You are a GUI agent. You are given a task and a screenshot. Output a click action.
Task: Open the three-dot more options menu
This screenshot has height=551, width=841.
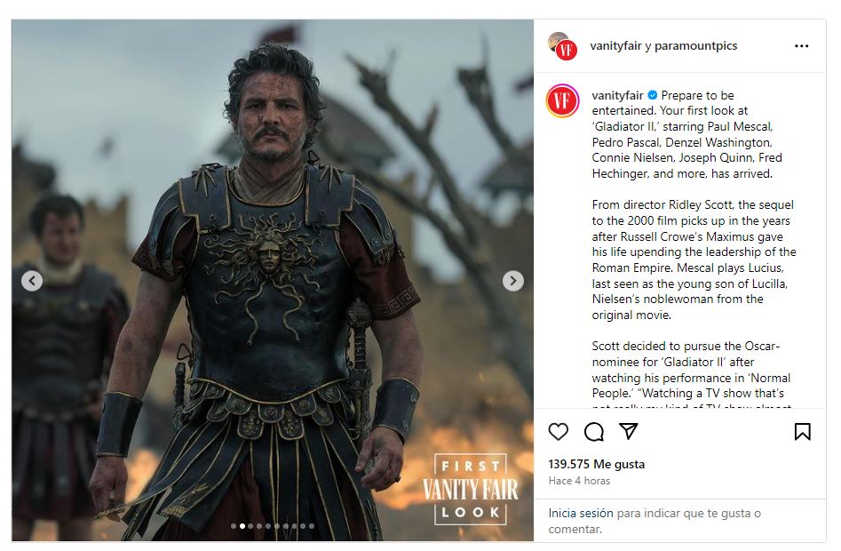pyautogui.click(x=801, y=46)
